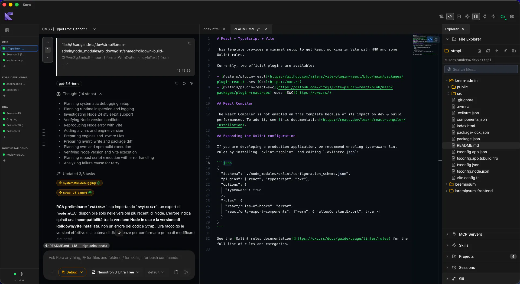Viewport: 520px width, 284px height.
Task: Click the README.md L18 selection context chip
Action: pos(76,246)
